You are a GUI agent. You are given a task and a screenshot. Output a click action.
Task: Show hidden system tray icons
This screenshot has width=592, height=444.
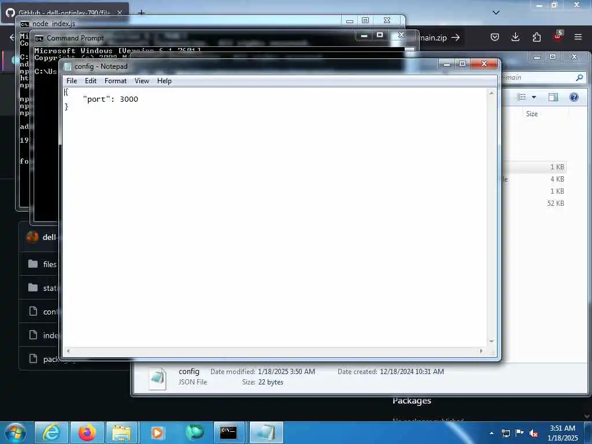(491, 433)
